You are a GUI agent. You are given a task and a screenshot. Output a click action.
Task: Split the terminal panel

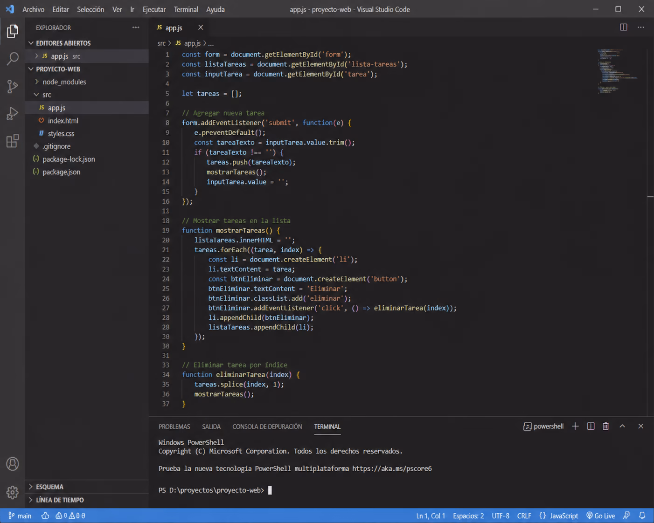pyautogui.click(x=591, y=426)
